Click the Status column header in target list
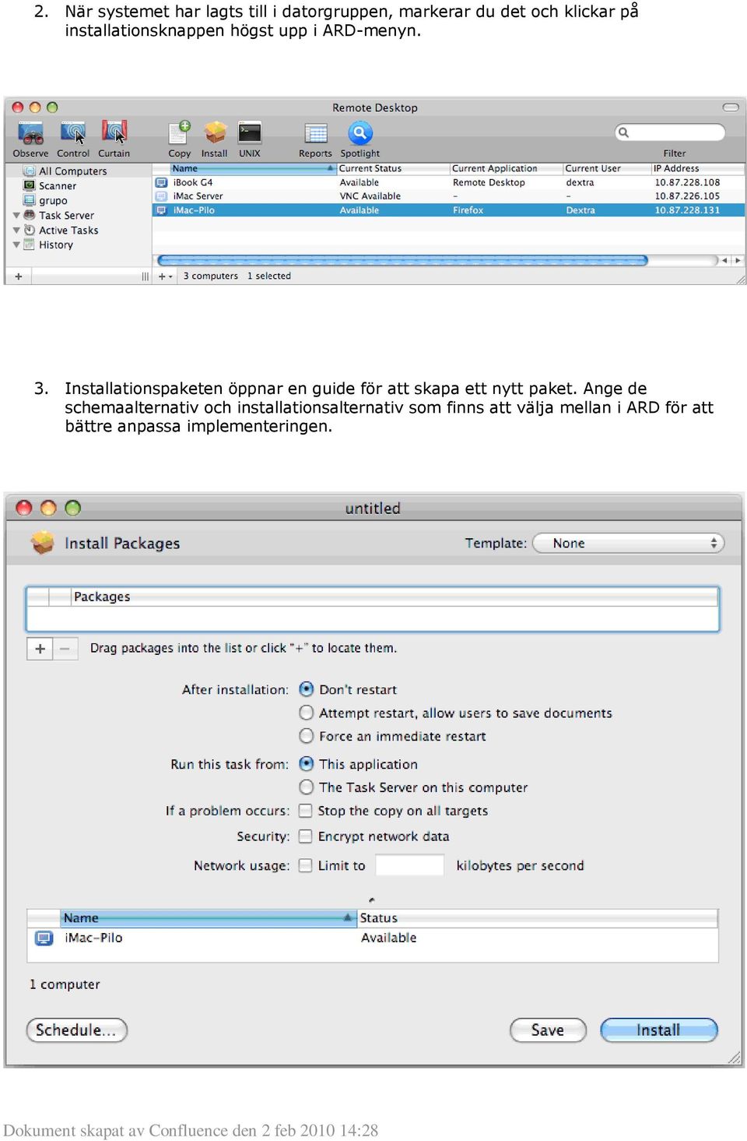 pos(537,917)
